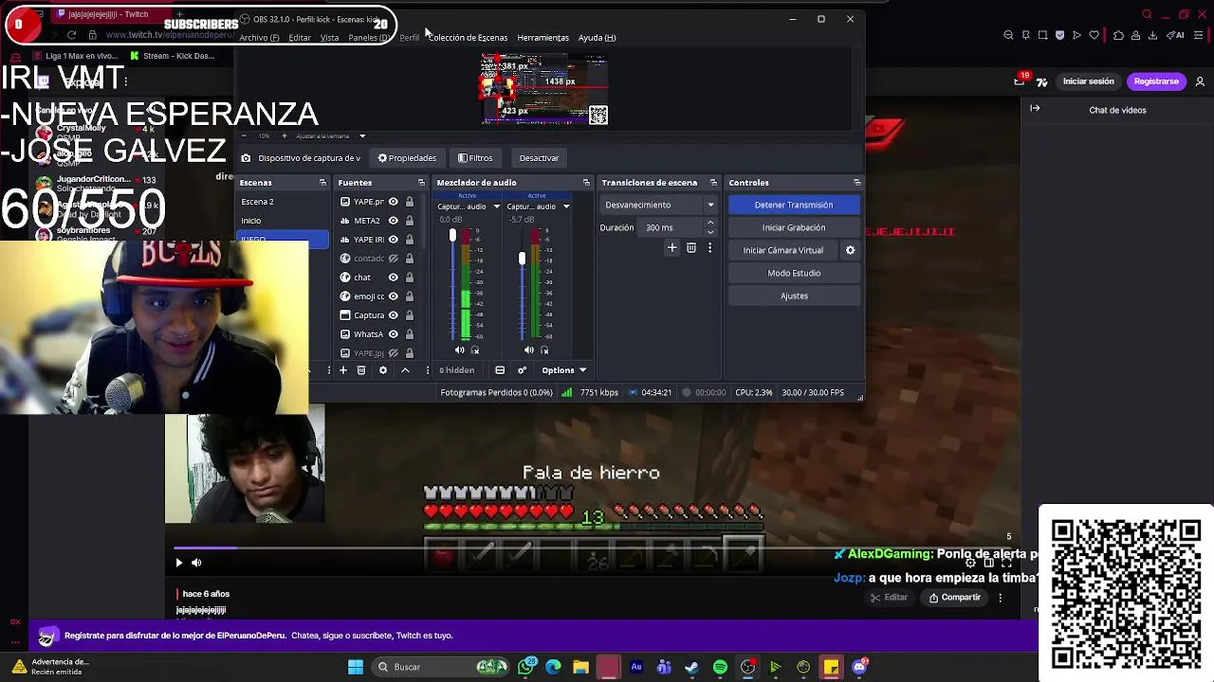Open Archivo menu in OBS
The width and height of the screenshot is (1214, 682).
point(259,38)
